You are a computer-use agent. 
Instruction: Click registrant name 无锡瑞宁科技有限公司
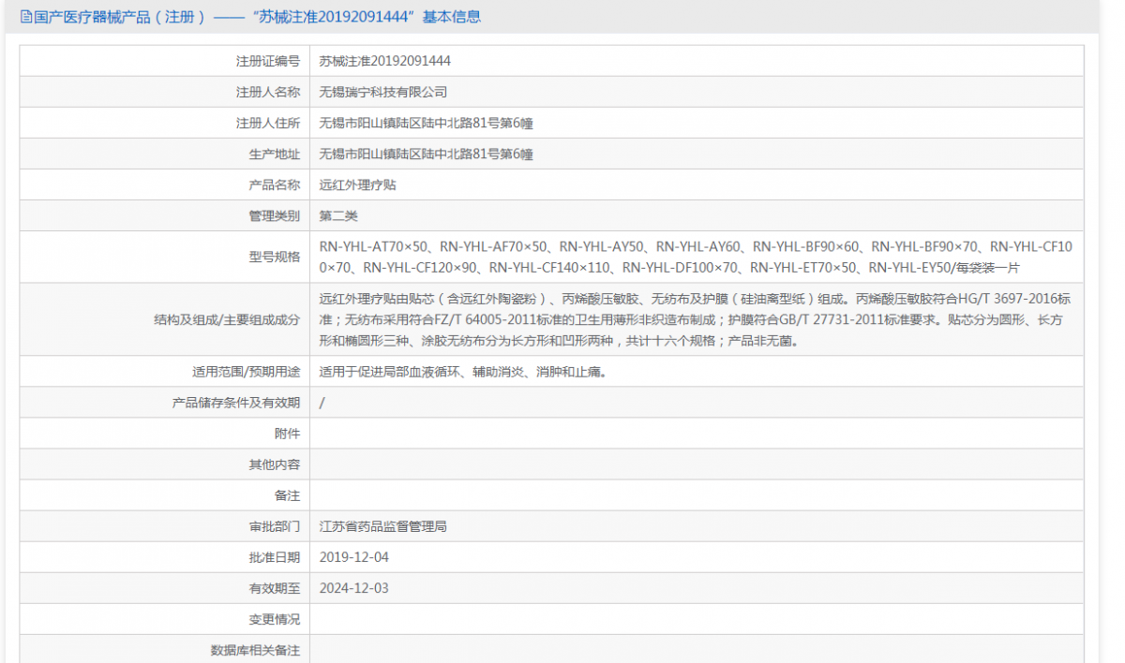382,92
